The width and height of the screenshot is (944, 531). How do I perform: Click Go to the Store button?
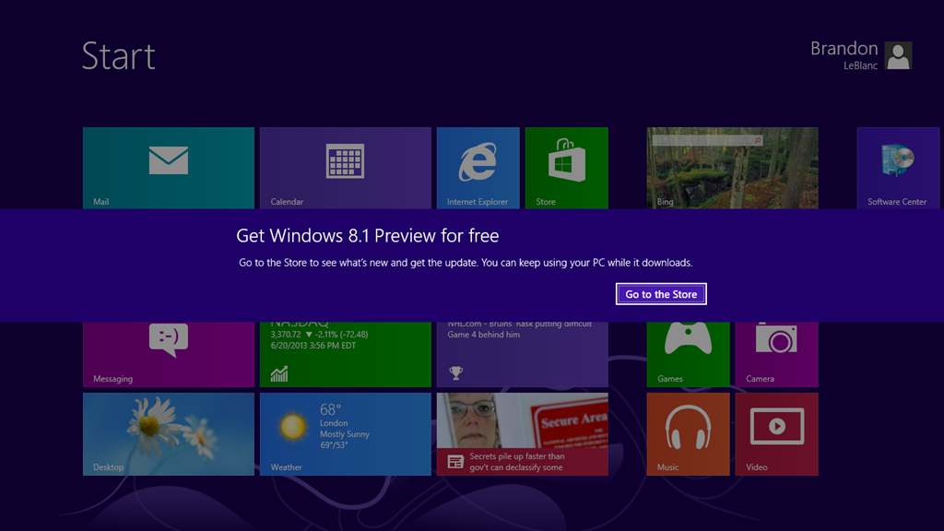(661, 293)
